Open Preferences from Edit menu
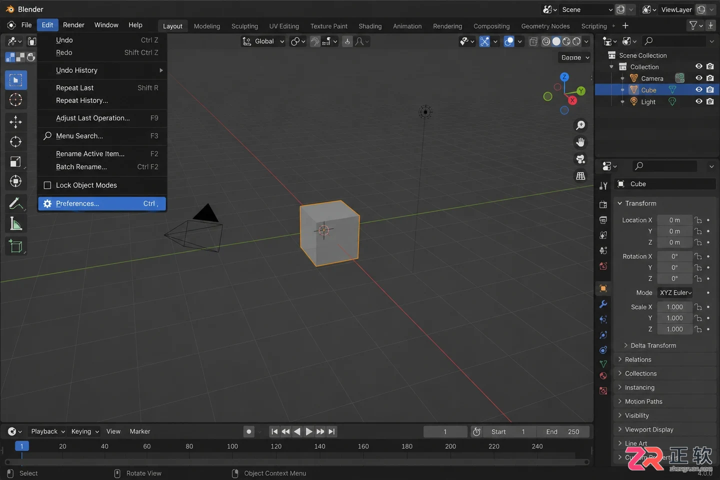 pos(102,204)
